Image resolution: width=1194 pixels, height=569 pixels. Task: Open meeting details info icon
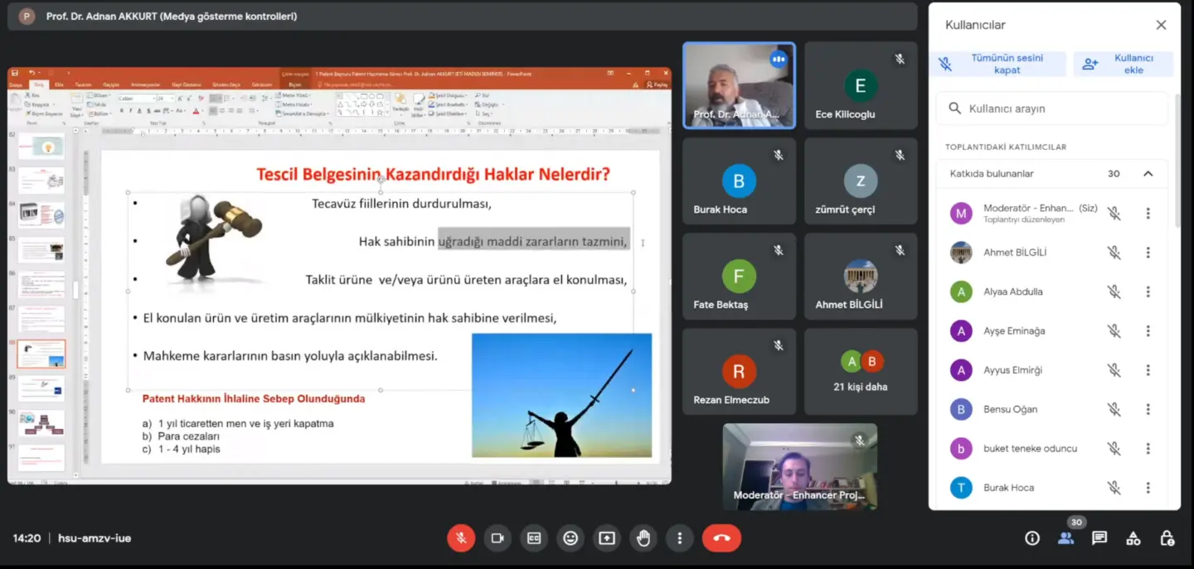[x=1032, y=538]
